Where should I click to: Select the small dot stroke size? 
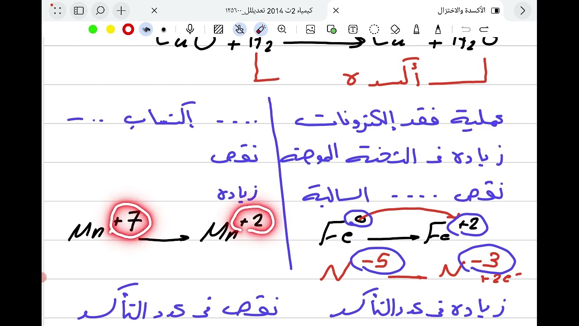164,30
